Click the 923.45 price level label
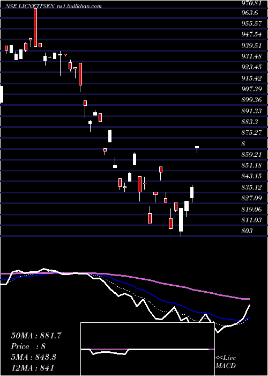 pos(252,67)
